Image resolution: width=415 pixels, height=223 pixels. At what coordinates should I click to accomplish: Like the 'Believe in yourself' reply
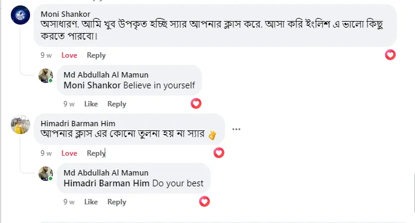[91, 104]
